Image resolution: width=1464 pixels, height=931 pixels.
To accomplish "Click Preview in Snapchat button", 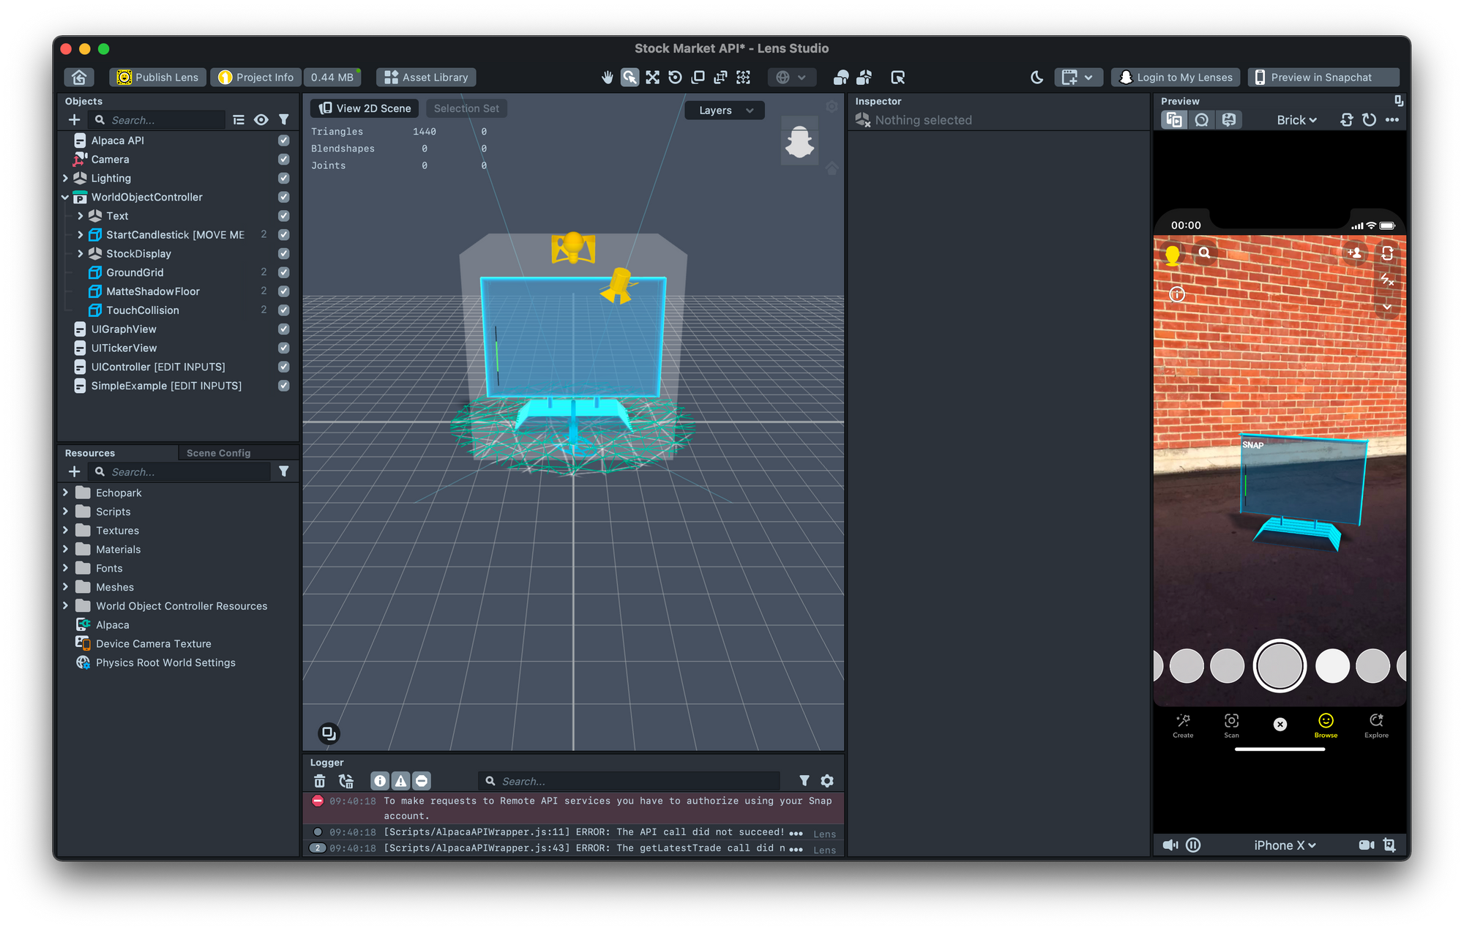I will coord(1323,77).
